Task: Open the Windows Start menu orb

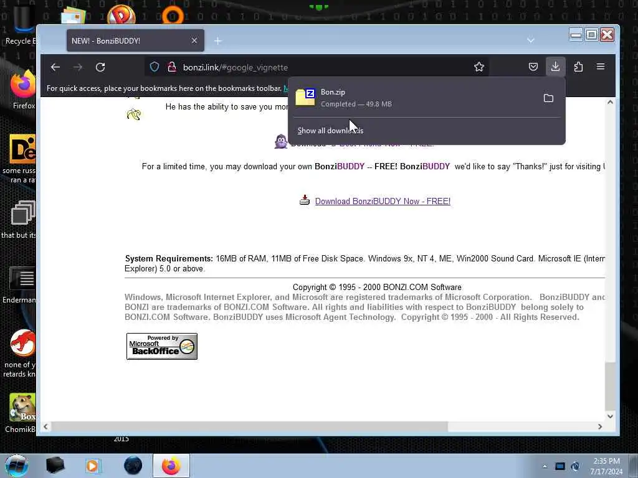Action: (x=17, y=466)
